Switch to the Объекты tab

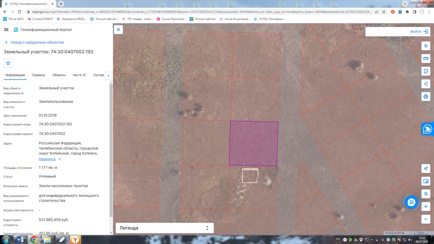coord(59,75)
